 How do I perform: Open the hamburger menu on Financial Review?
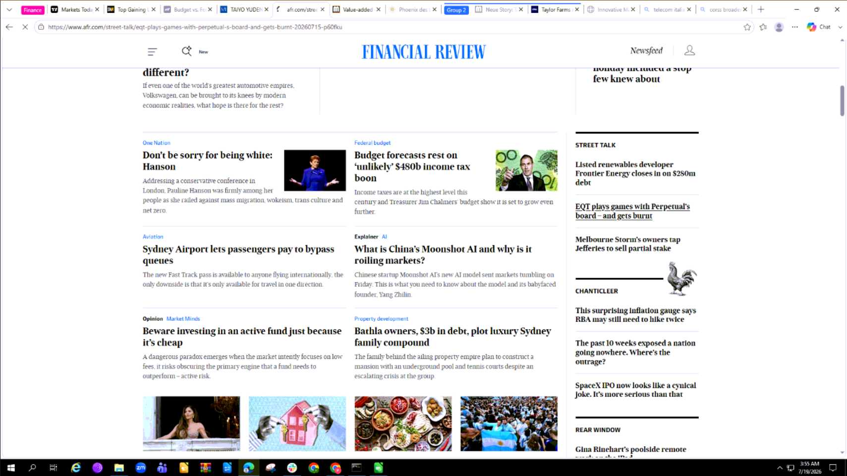(152, 52)
